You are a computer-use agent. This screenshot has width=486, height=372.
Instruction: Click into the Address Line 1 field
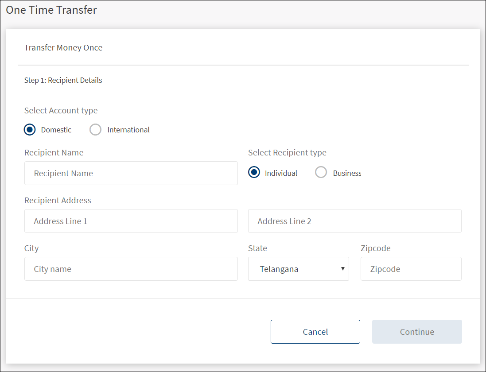click(x=131, y=221)
